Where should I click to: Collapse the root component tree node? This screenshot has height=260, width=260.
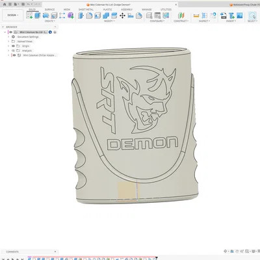[x=5, y=32]
